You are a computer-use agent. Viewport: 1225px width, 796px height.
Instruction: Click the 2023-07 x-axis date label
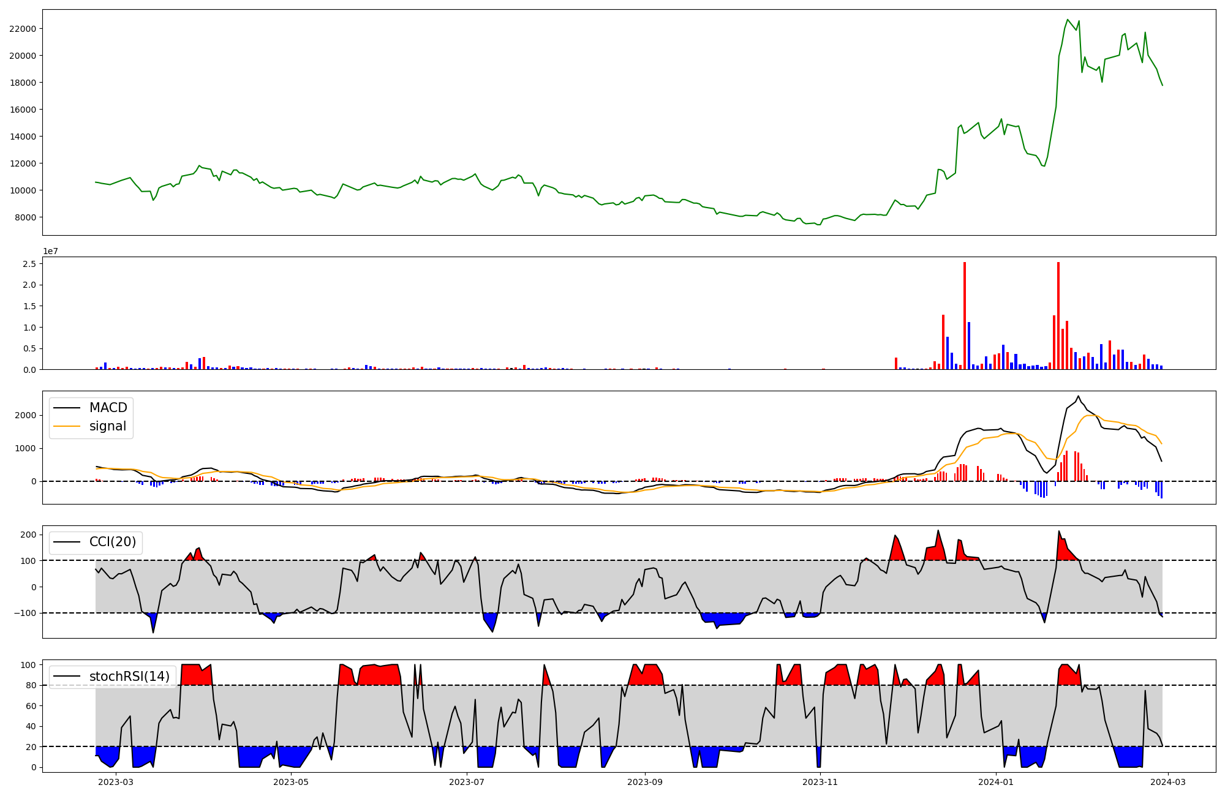click(467, 782)
